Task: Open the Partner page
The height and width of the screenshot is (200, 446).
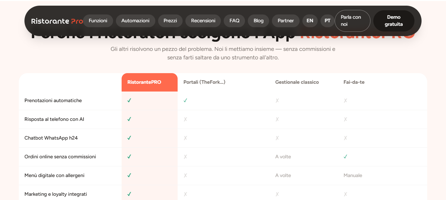Action: pyautogui.click(x=286, y=21)
